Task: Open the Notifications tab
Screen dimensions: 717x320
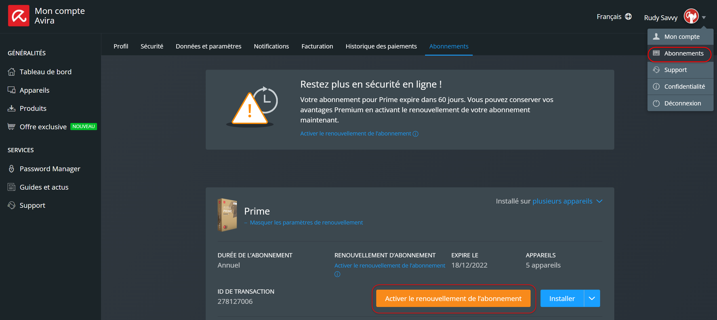Action: (x=271, y=46)
